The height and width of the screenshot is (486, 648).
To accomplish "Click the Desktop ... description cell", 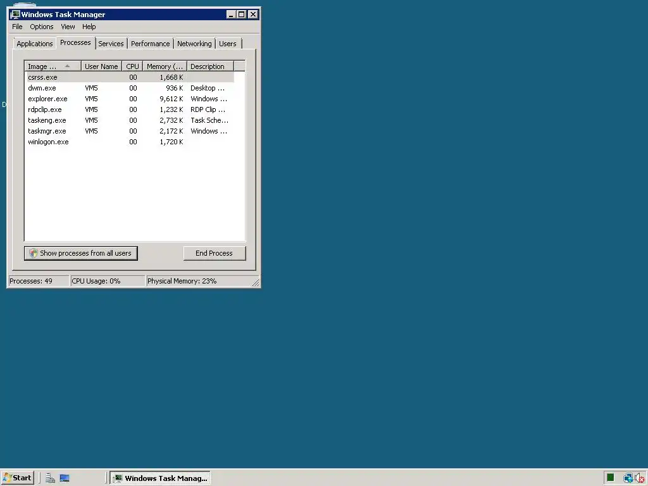I will click(208, 88).
